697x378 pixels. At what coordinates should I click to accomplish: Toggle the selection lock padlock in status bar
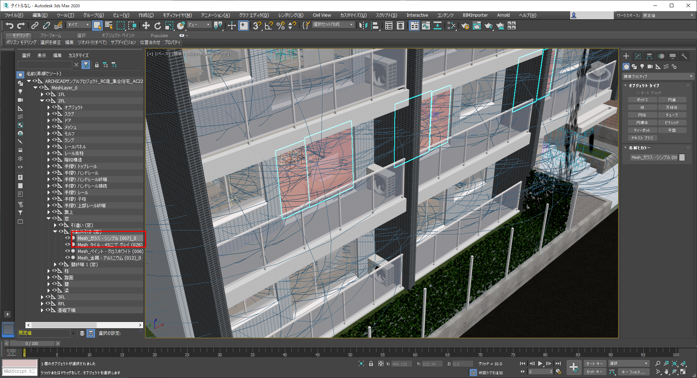tap(371, 363)
